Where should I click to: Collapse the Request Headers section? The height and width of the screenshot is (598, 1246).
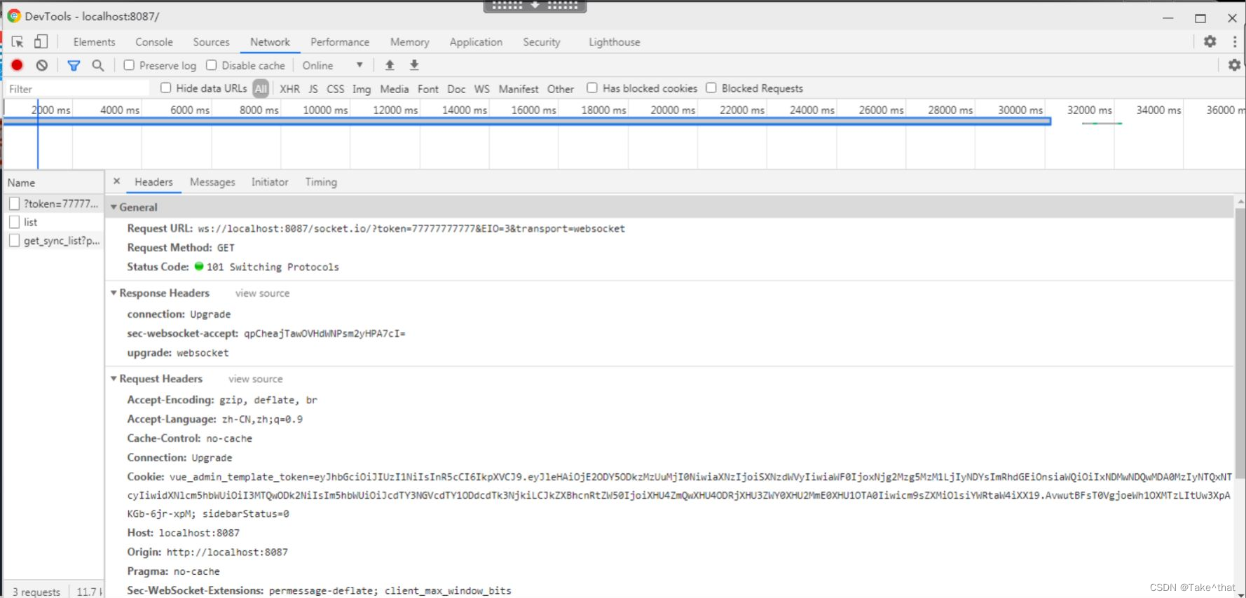[114, 379]
